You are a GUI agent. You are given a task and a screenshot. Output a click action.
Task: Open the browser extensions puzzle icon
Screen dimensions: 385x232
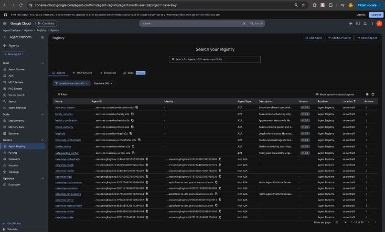point(331,5)
